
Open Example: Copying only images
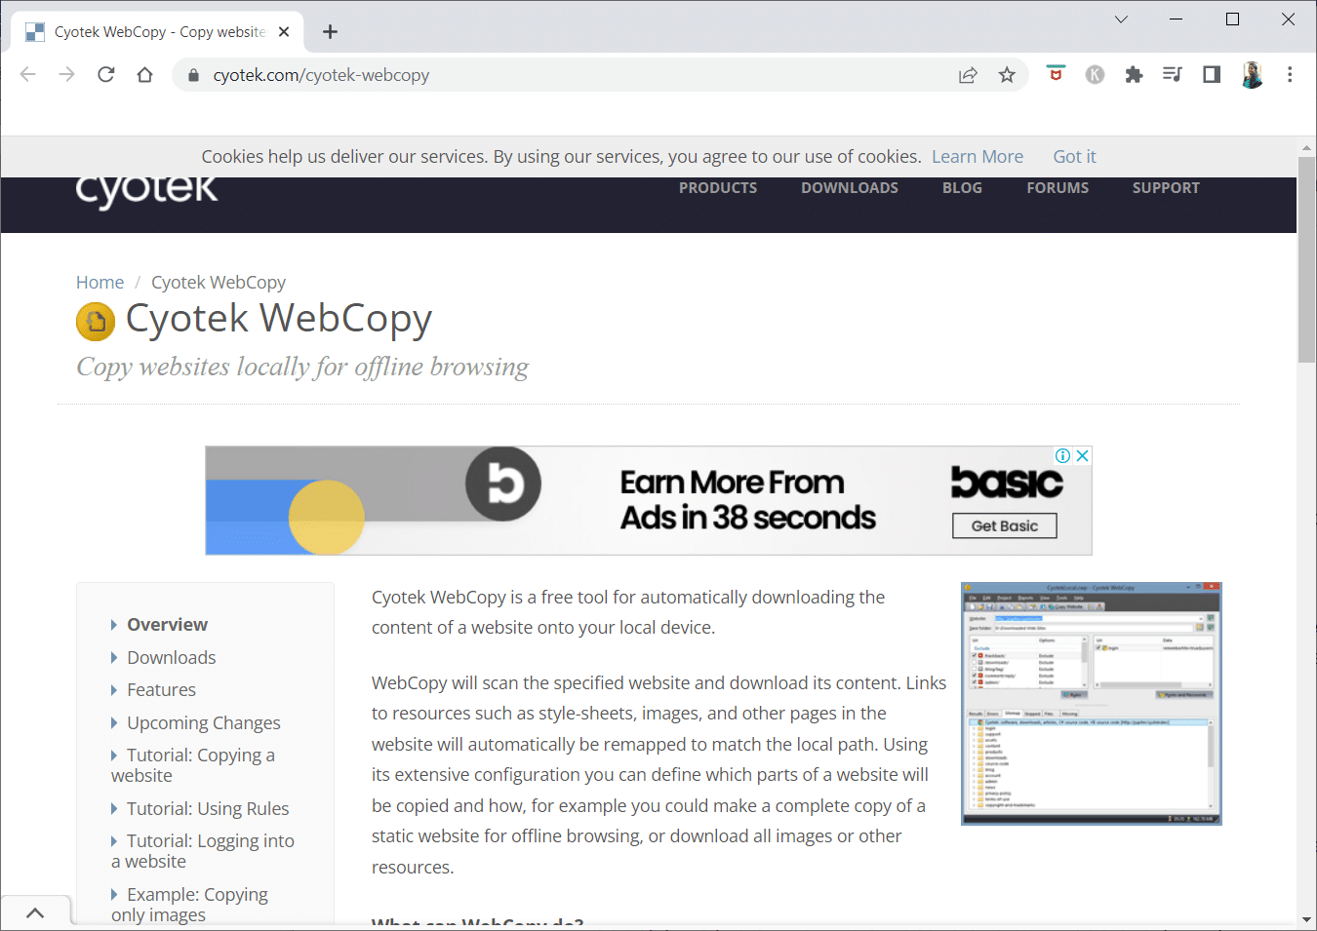click(189, 905)
